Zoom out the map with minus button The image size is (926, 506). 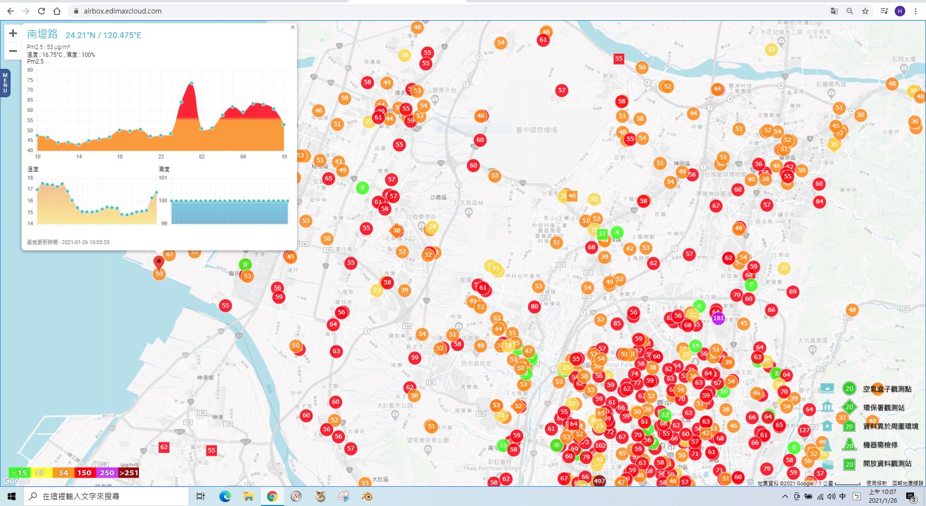tap(13, 51)
